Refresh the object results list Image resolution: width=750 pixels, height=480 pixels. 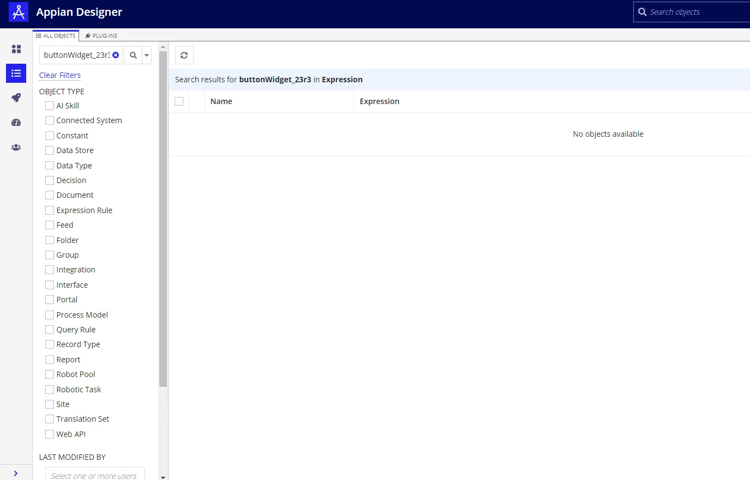pyautogui.click(x=184, y=55)
